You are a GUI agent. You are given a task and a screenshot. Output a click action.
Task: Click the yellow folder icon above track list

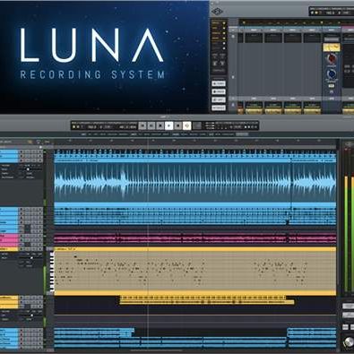point(30,142)
